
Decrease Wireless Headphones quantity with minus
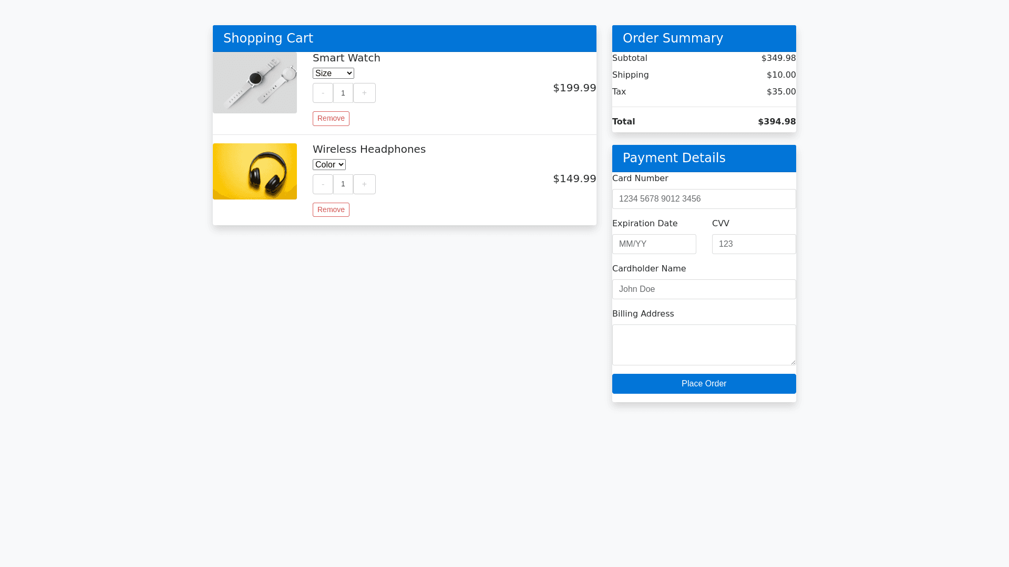click(323, 184)
